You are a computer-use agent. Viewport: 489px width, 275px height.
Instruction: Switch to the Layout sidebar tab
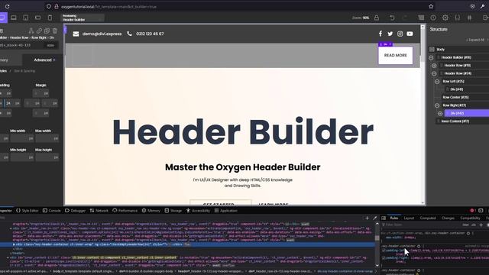tap(409, 218)
